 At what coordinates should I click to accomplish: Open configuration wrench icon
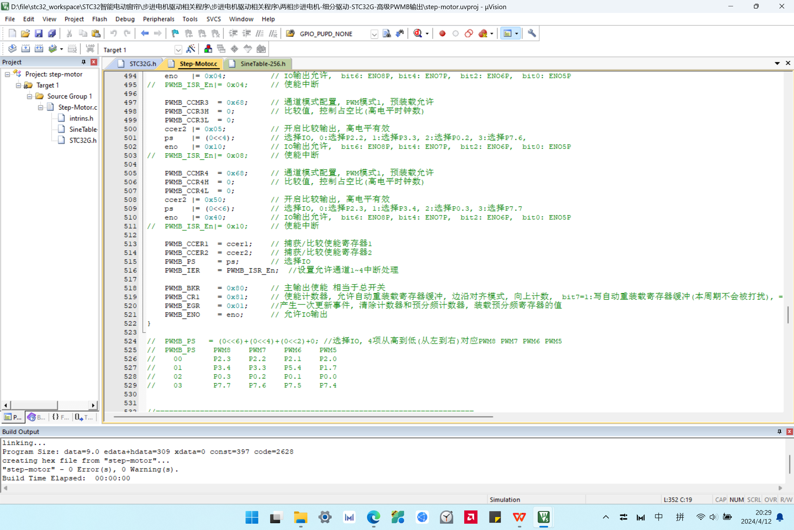(531, 33)
